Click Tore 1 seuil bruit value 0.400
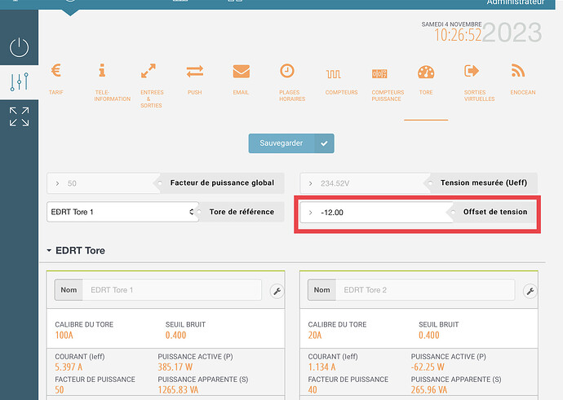 click(x=176, y=336)
